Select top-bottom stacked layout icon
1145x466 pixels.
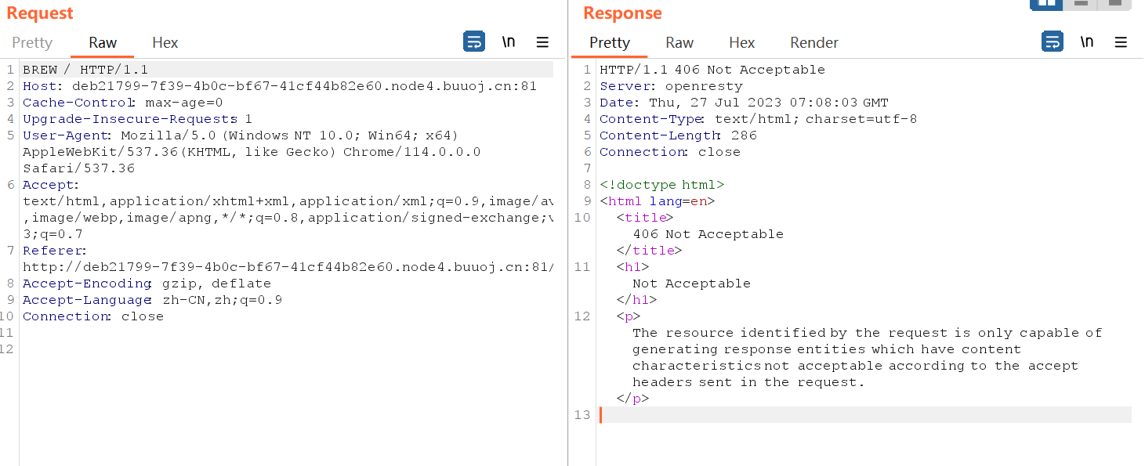tap(1081, 4)
